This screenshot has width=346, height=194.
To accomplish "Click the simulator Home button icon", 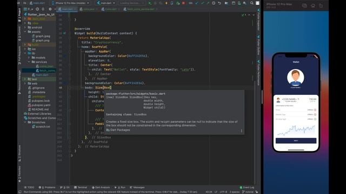I will (313, 6).
